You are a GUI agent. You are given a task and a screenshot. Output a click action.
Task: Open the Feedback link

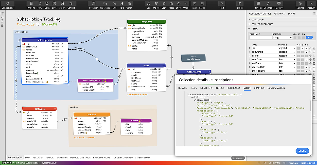pos(293,163)
